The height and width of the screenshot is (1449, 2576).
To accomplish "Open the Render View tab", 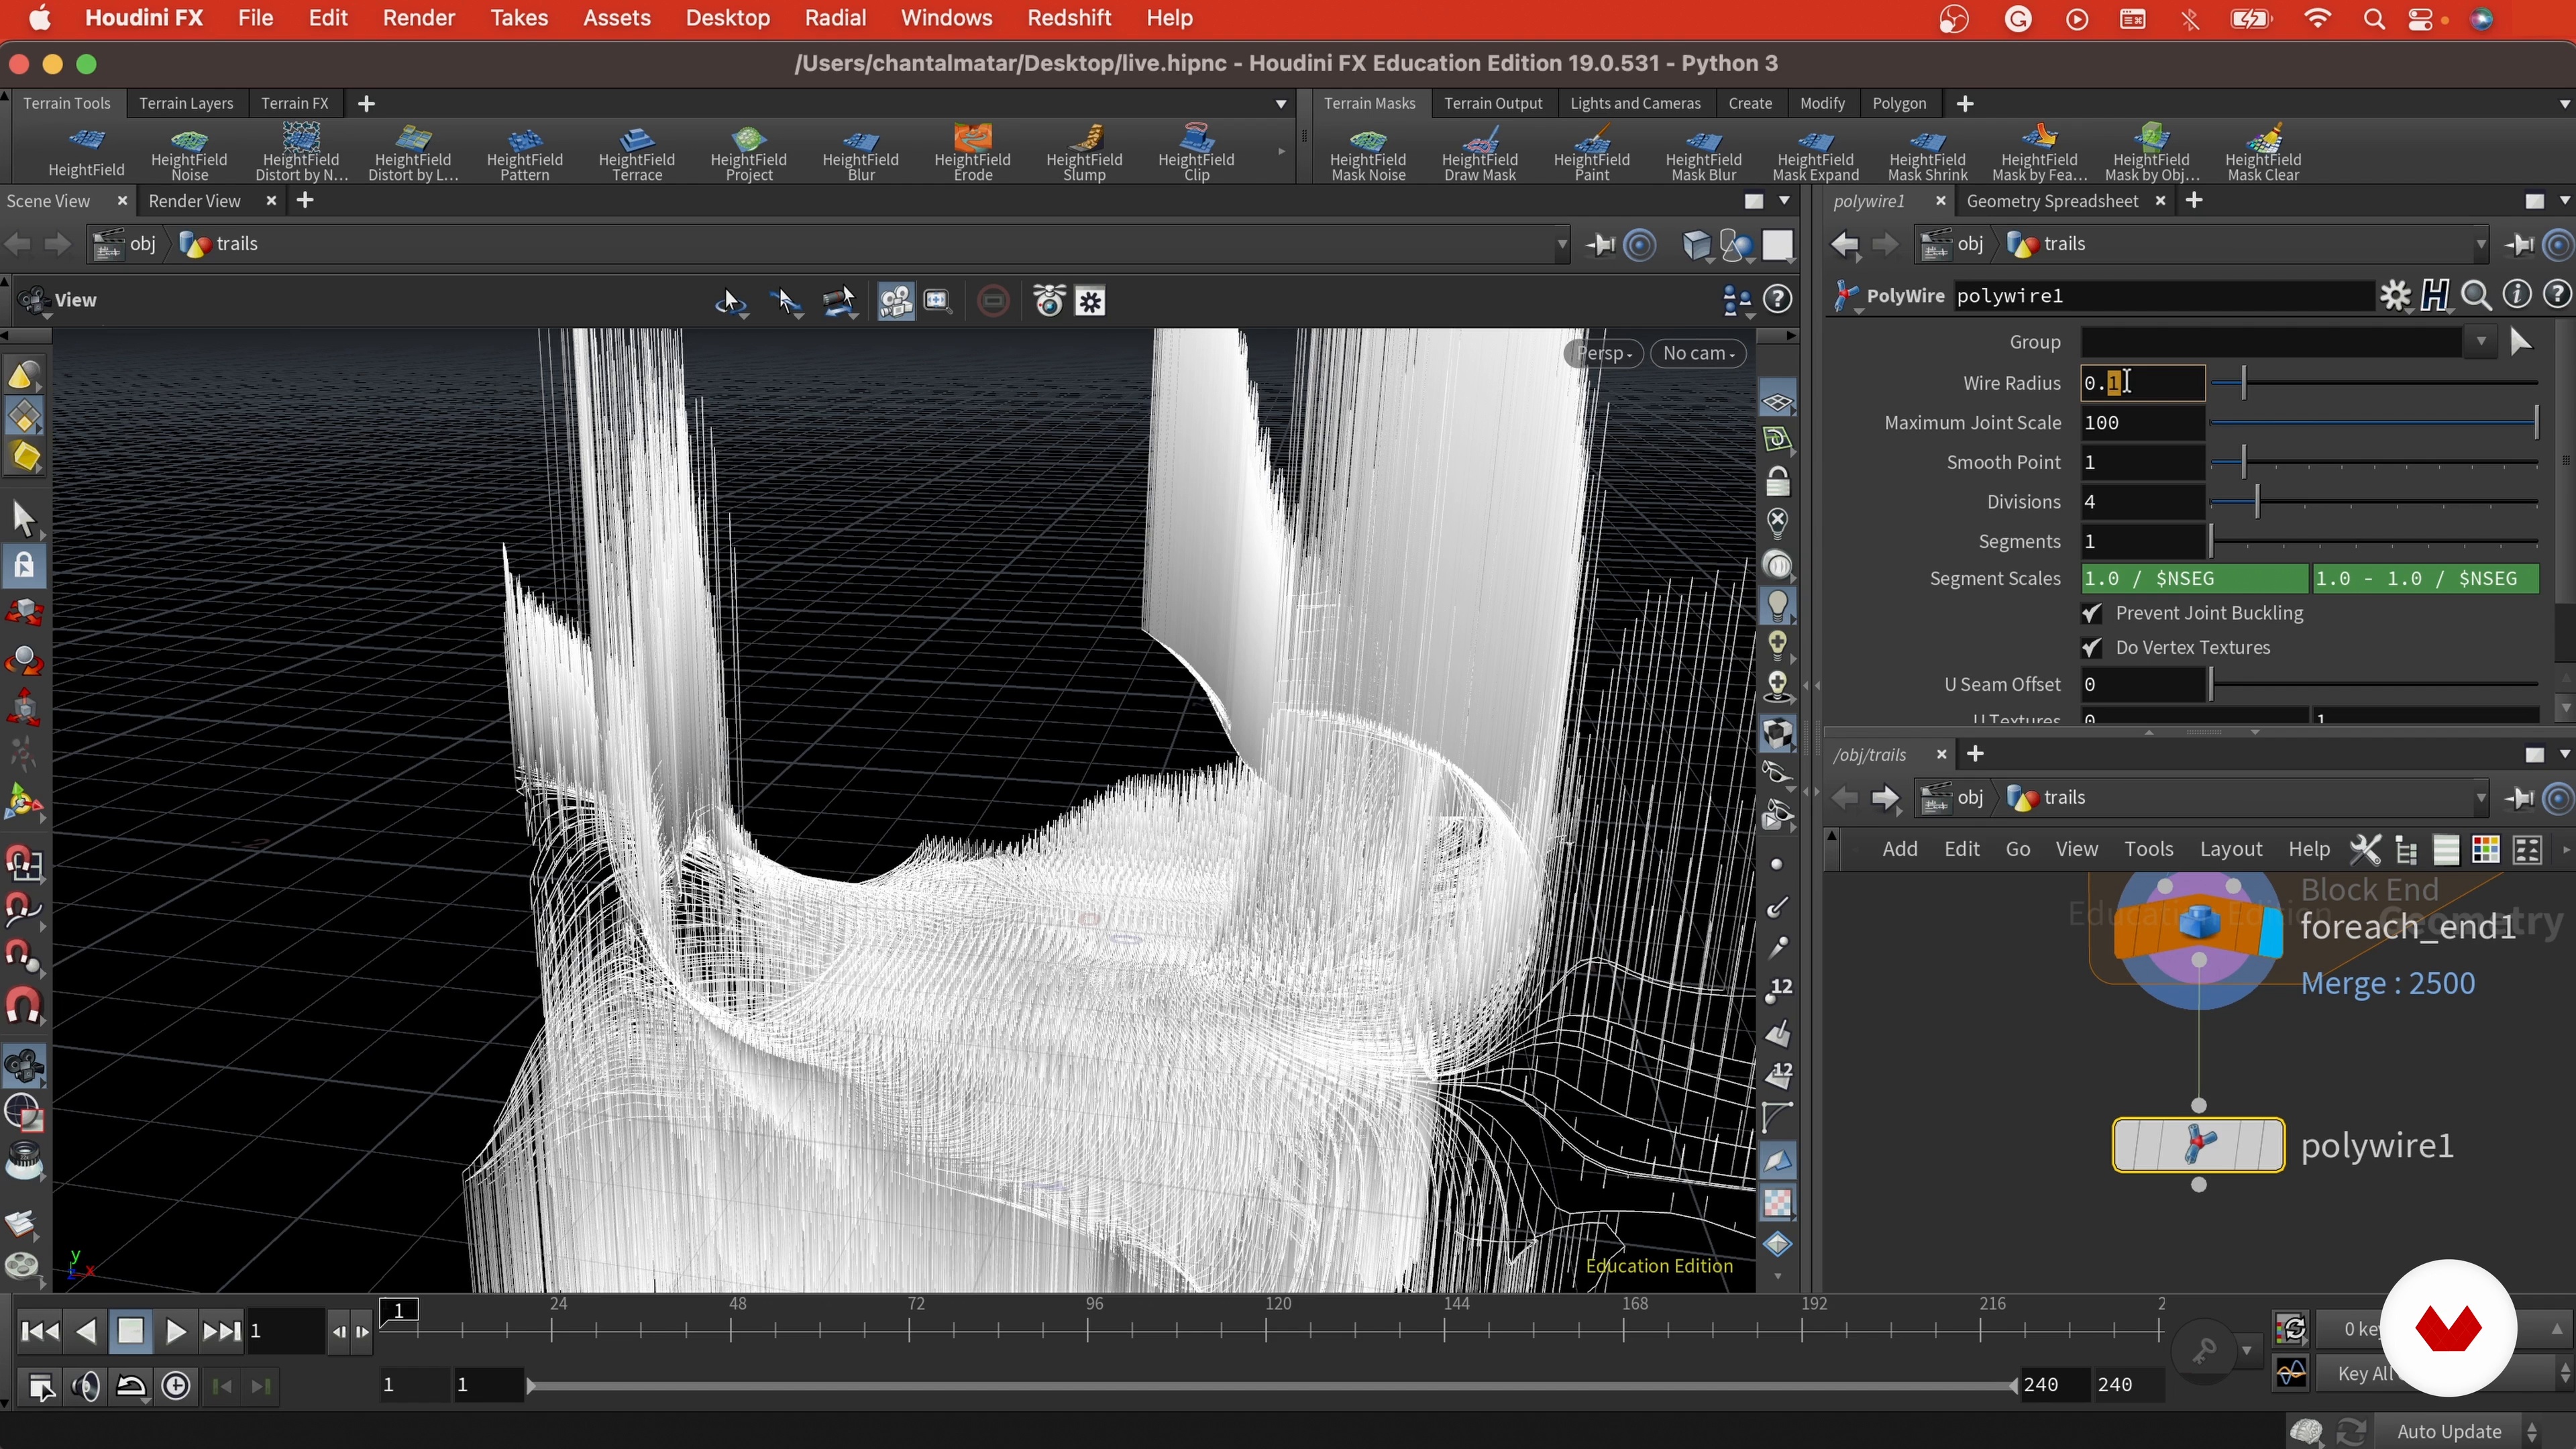I will [194, 201].
